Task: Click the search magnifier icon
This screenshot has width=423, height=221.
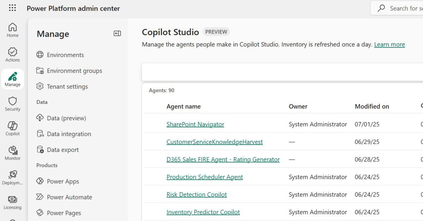Action: [381, 8]
